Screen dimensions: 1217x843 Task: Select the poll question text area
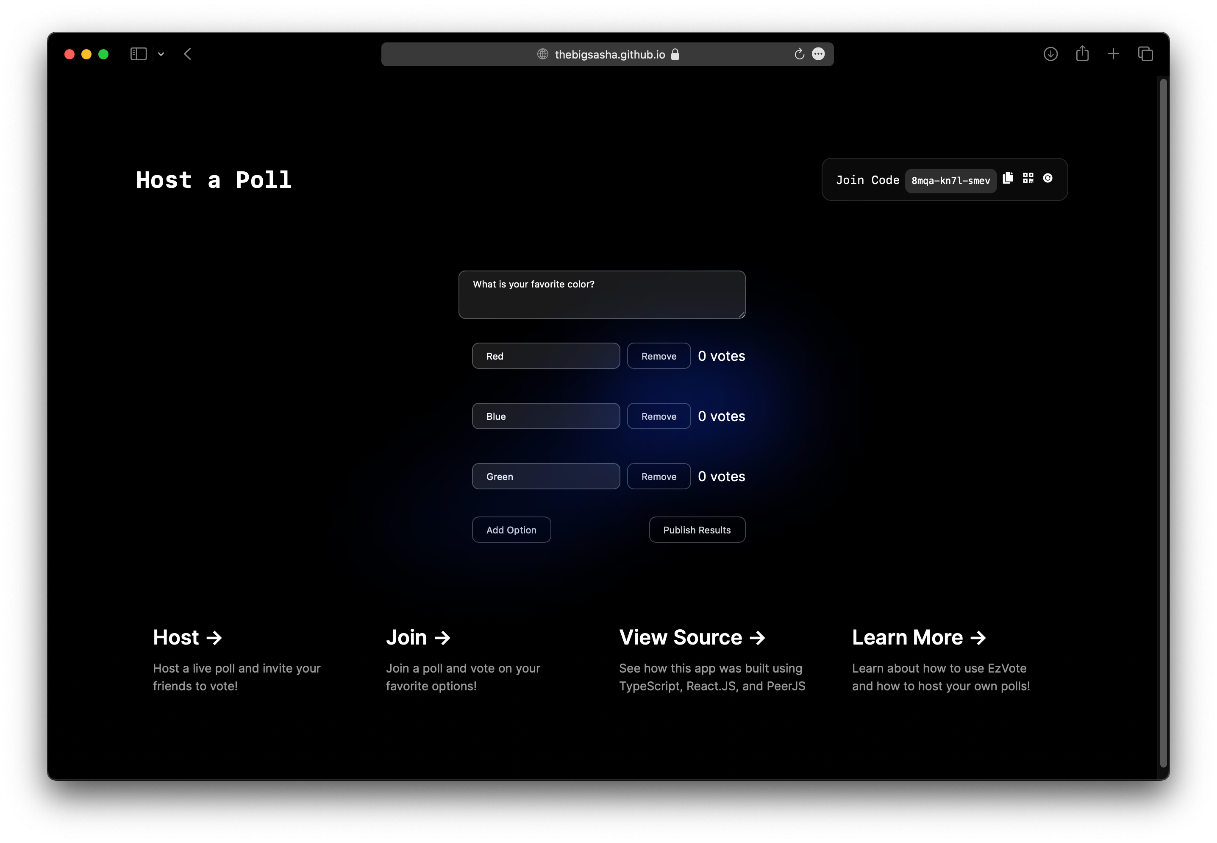tap(602, 294)
